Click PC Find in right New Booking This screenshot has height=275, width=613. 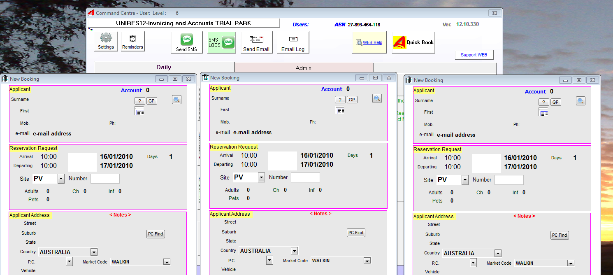(560, 235)
